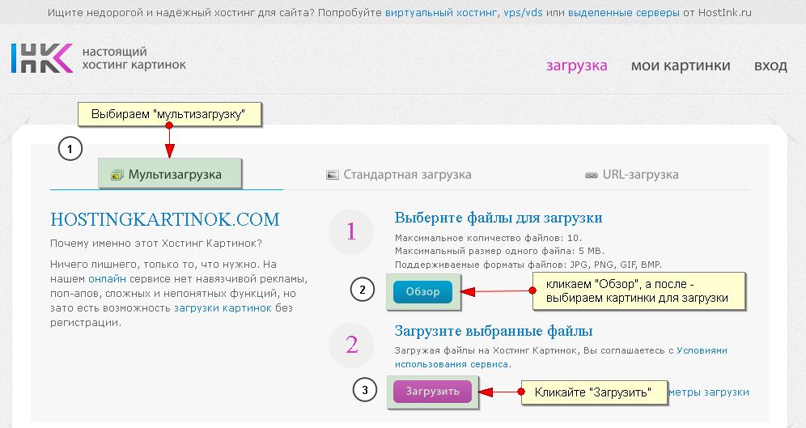
Task: Click the URL-загрузка chain link icon
Action: (591, 176)
